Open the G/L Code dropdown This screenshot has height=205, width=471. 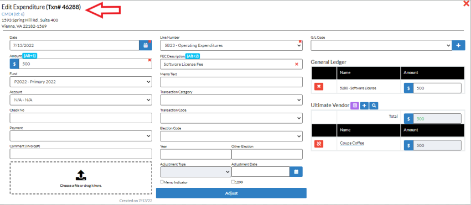[x=381, y=45]
